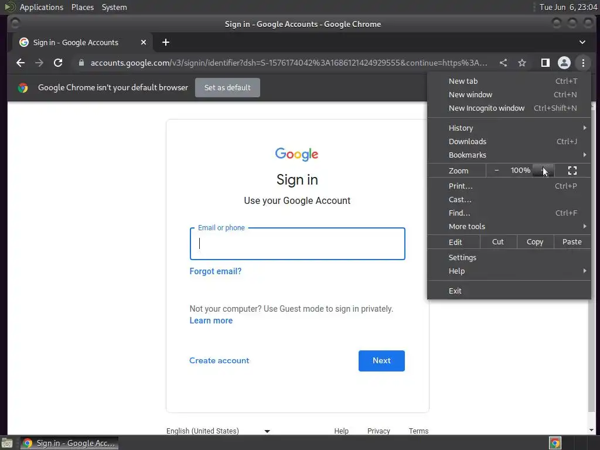Click the address bar URL

(x=289, y=63)
